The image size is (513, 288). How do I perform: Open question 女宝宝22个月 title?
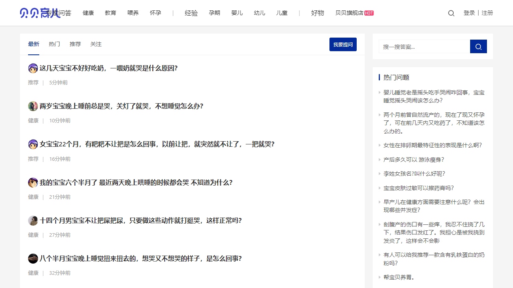157,144
